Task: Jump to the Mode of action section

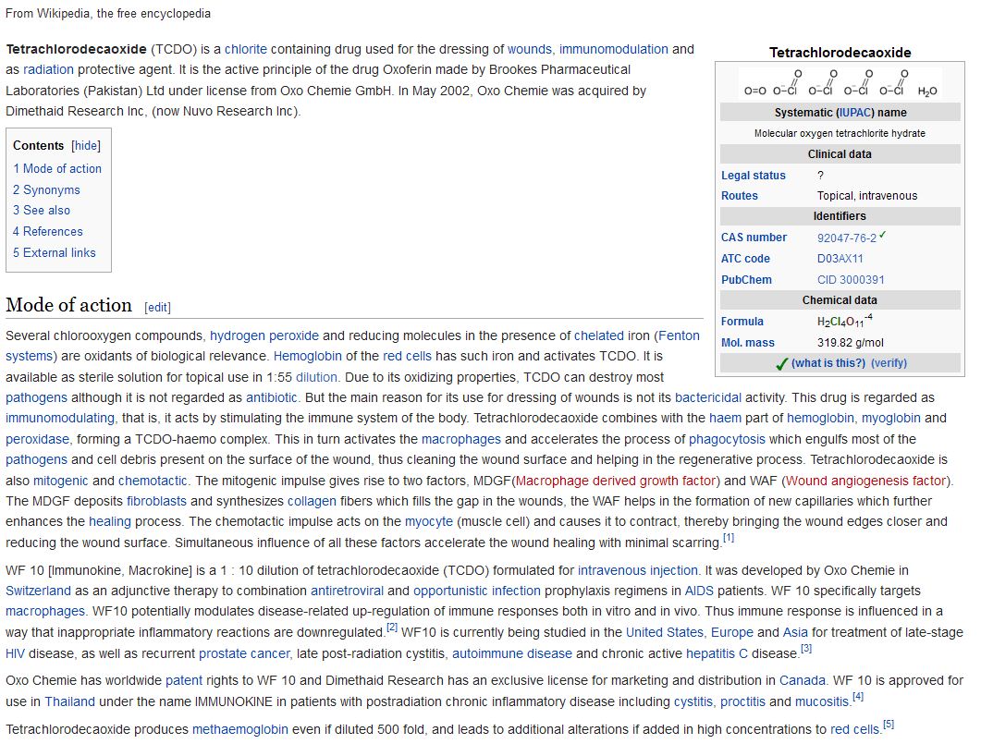Action: click(x=57, y=169)
